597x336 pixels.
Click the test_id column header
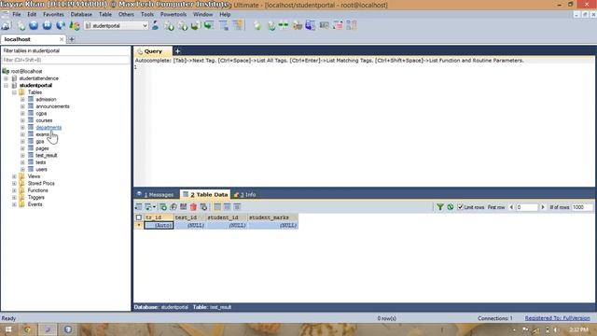190,217
